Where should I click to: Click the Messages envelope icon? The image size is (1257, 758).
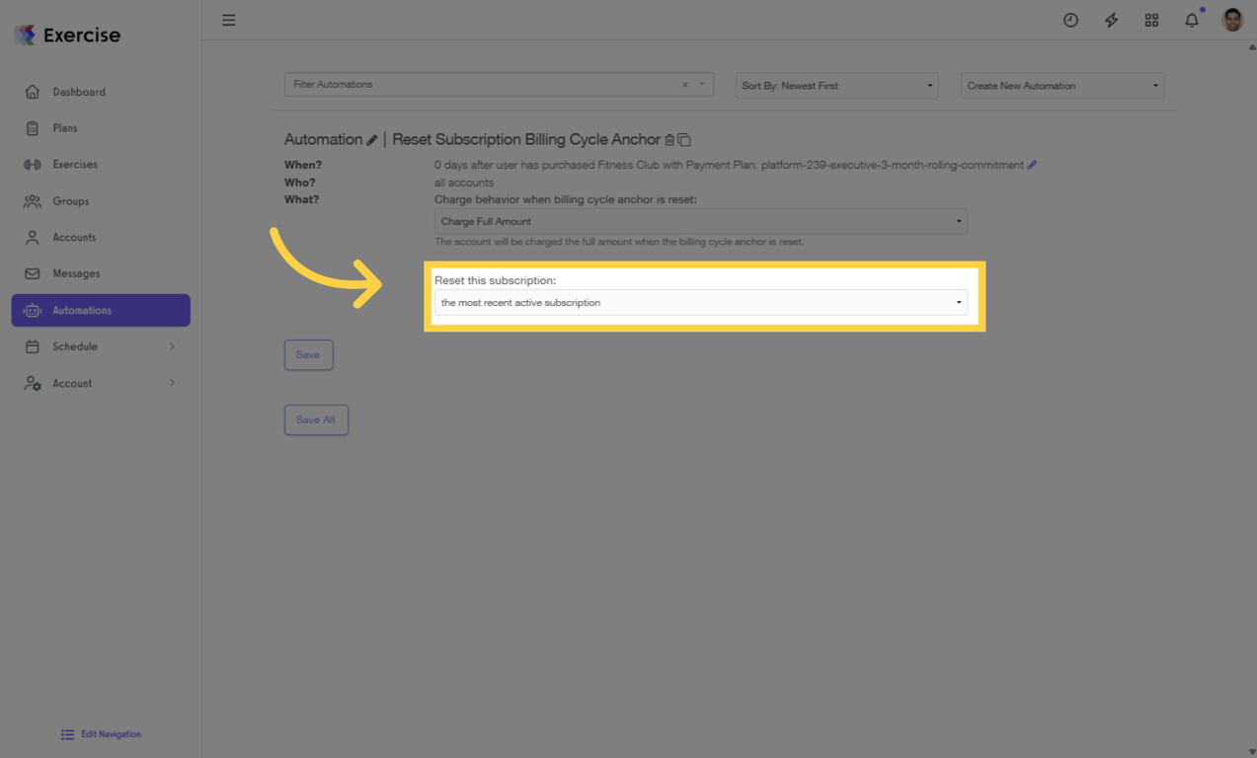[x=33, y=273]
